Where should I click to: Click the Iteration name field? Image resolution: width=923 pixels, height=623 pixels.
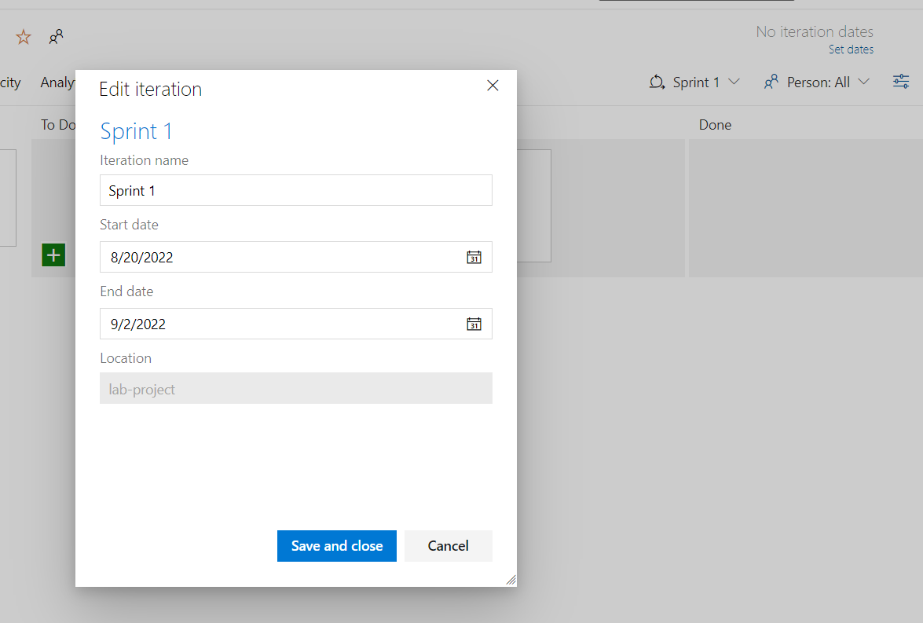[x=296, y=190]
